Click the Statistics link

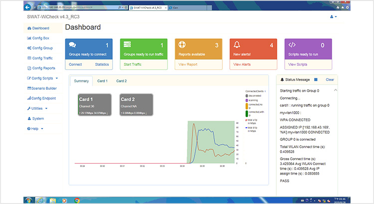click(x=102, y=64)
